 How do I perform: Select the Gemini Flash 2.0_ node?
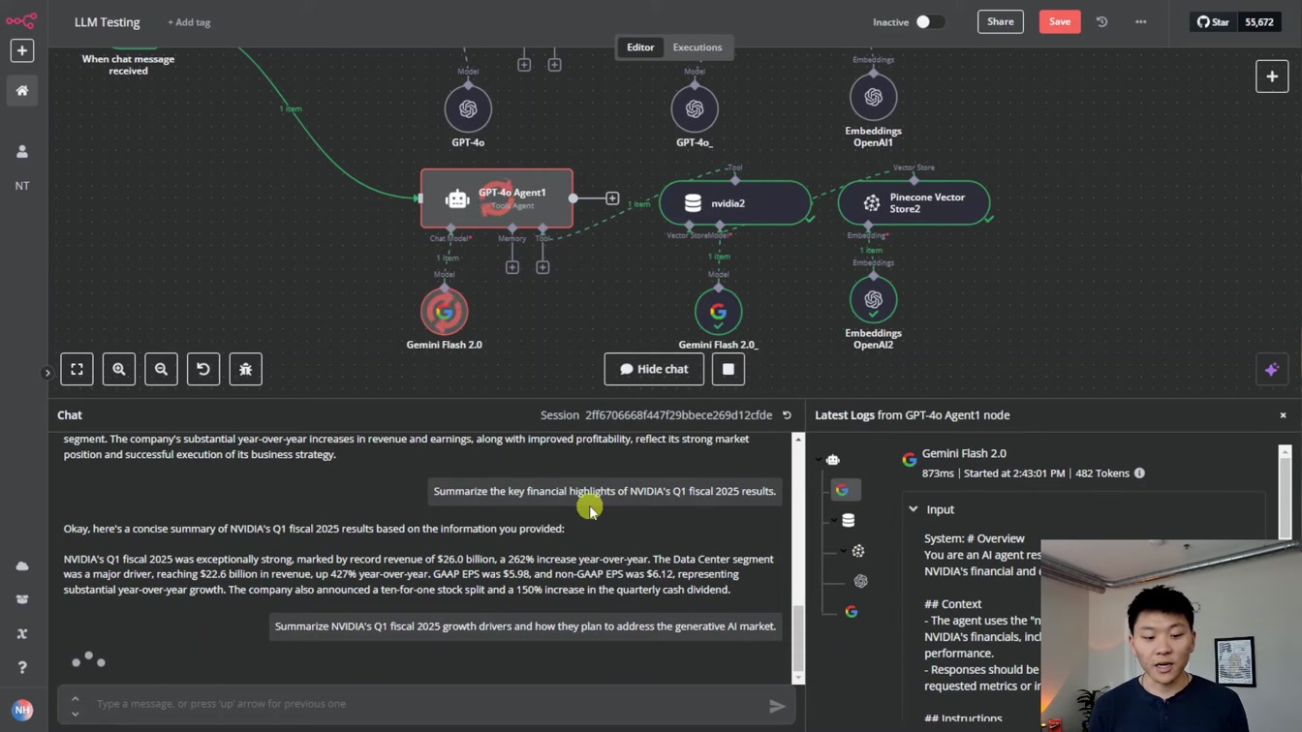(x=718, y=312)
